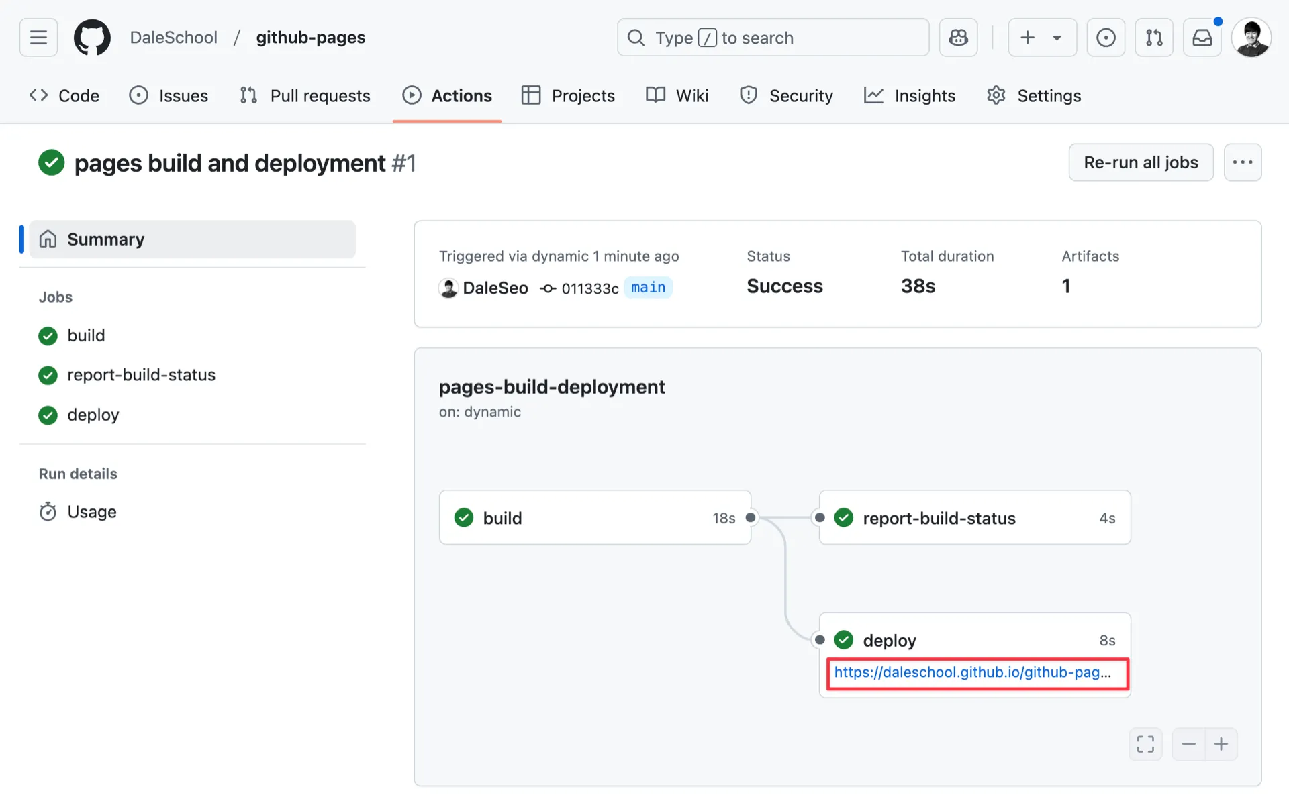Click the Copilot icon beside the search bar

pos(958,38)
